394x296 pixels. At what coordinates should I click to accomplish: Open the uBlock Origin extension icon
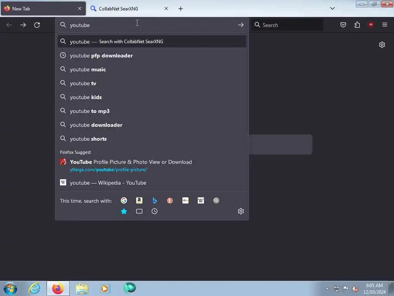[x=371, y=25]
